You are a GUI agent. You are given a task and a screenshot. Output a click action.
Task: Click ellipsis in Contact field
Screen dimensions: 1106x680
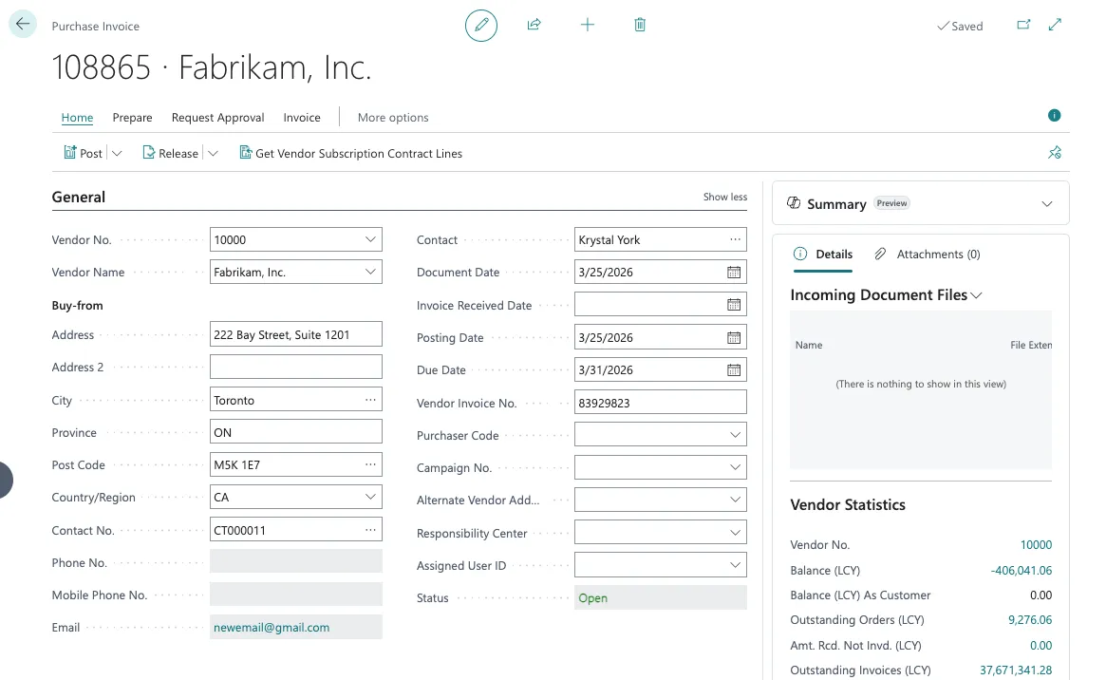tap(735, 240)
